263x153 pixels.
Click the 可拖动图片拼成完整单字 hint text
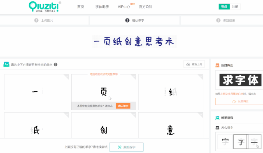click(104, 74)
